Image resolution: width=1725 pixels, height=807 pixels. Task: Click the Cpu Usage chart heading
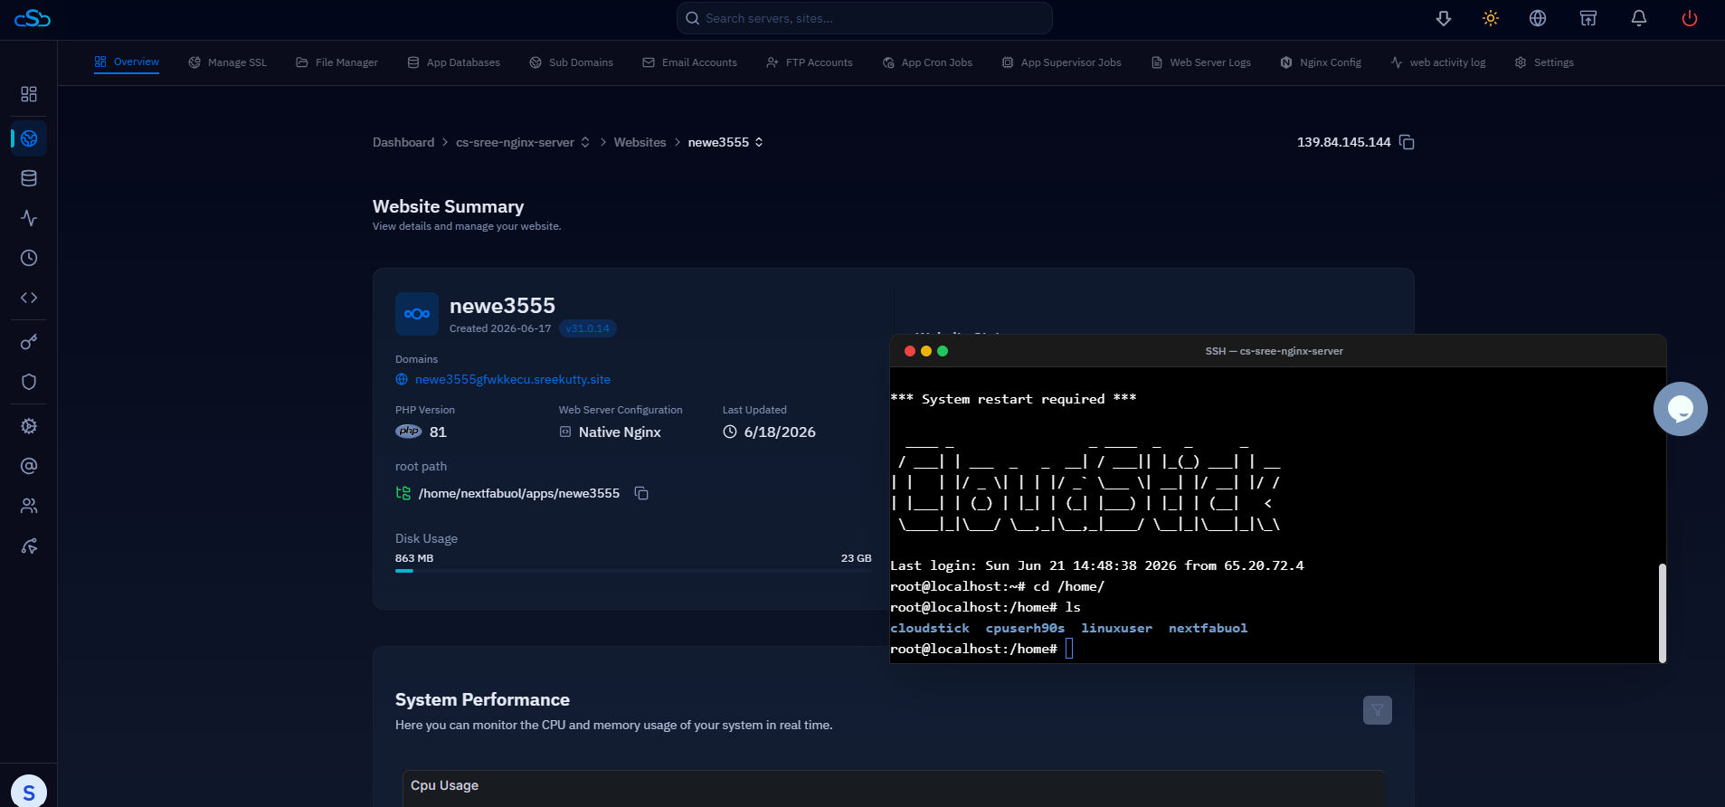coord(444,785)
